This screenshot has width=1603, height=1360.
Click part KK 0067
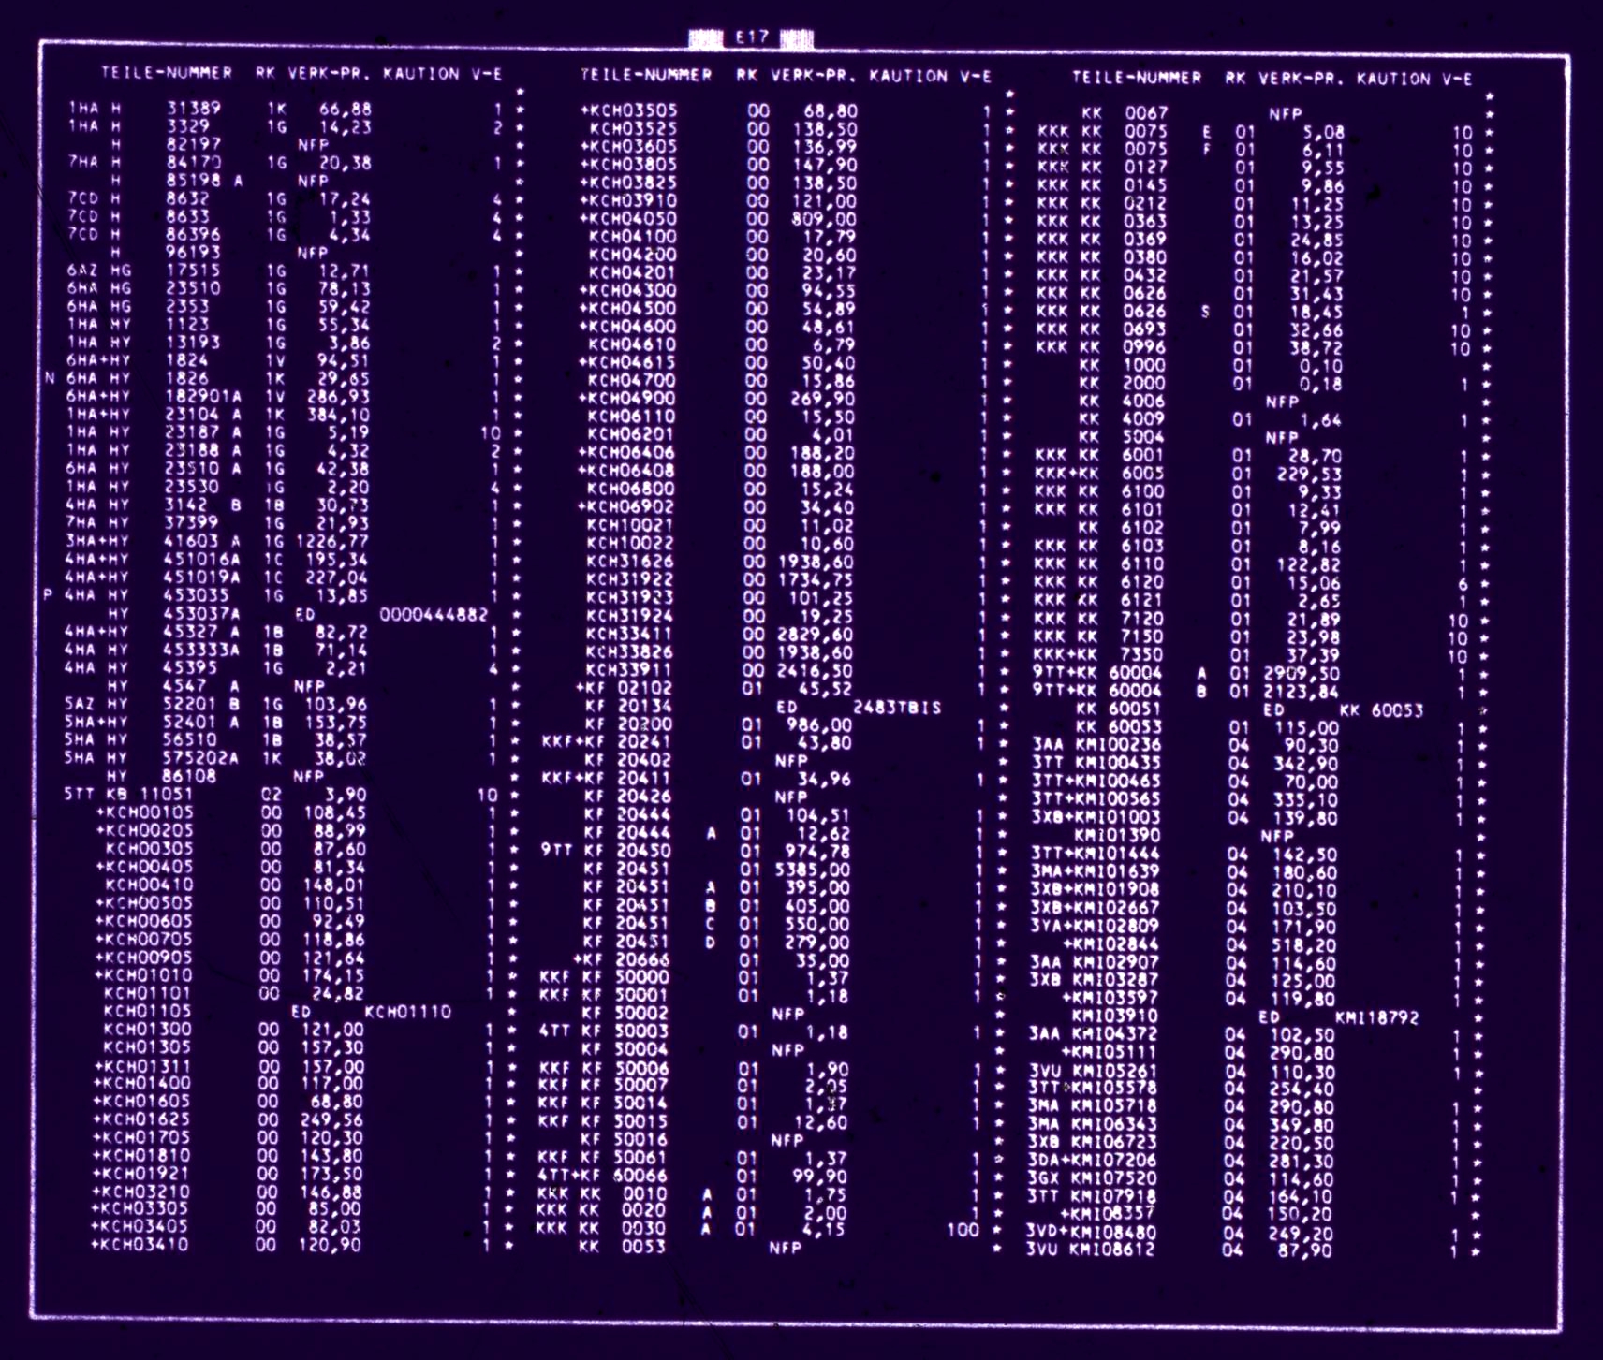pyautogui.click(x=1125, y=113)
